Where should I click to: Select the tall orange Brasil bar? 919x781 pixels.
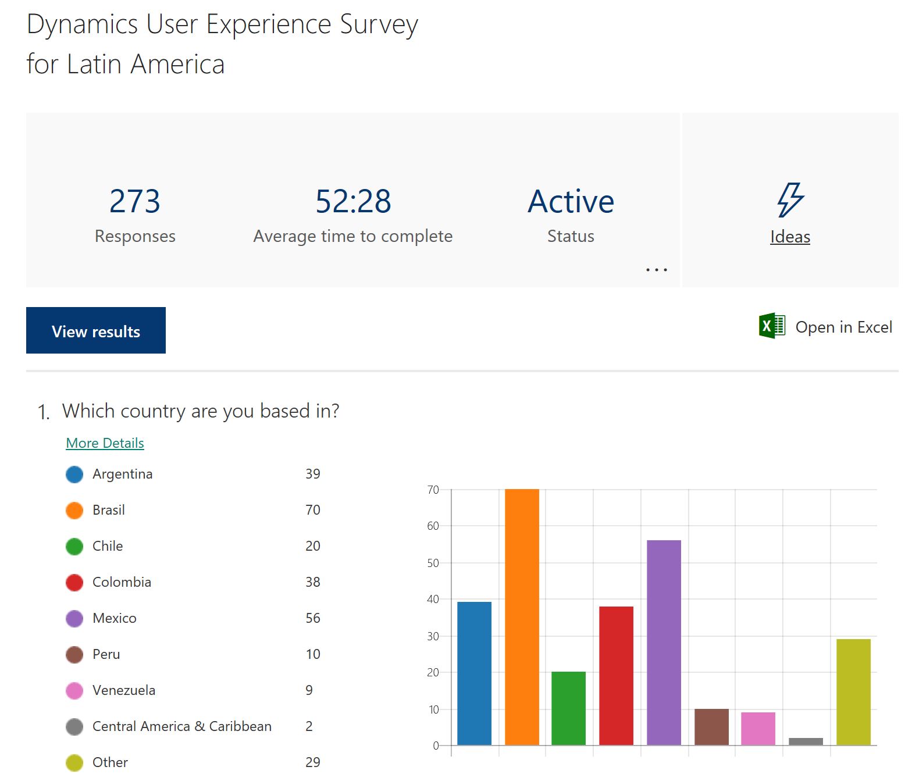click(x=522, y=617)
